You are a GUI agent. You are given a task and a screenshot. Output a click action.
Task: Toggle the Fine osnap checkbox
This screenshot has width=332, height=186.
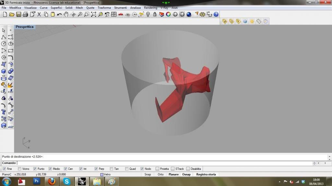point(4,169)
